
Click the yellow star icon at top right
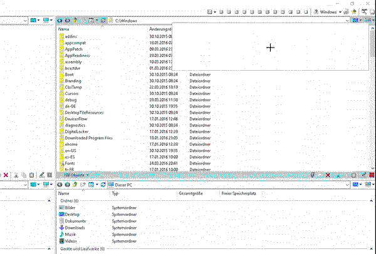354,12
